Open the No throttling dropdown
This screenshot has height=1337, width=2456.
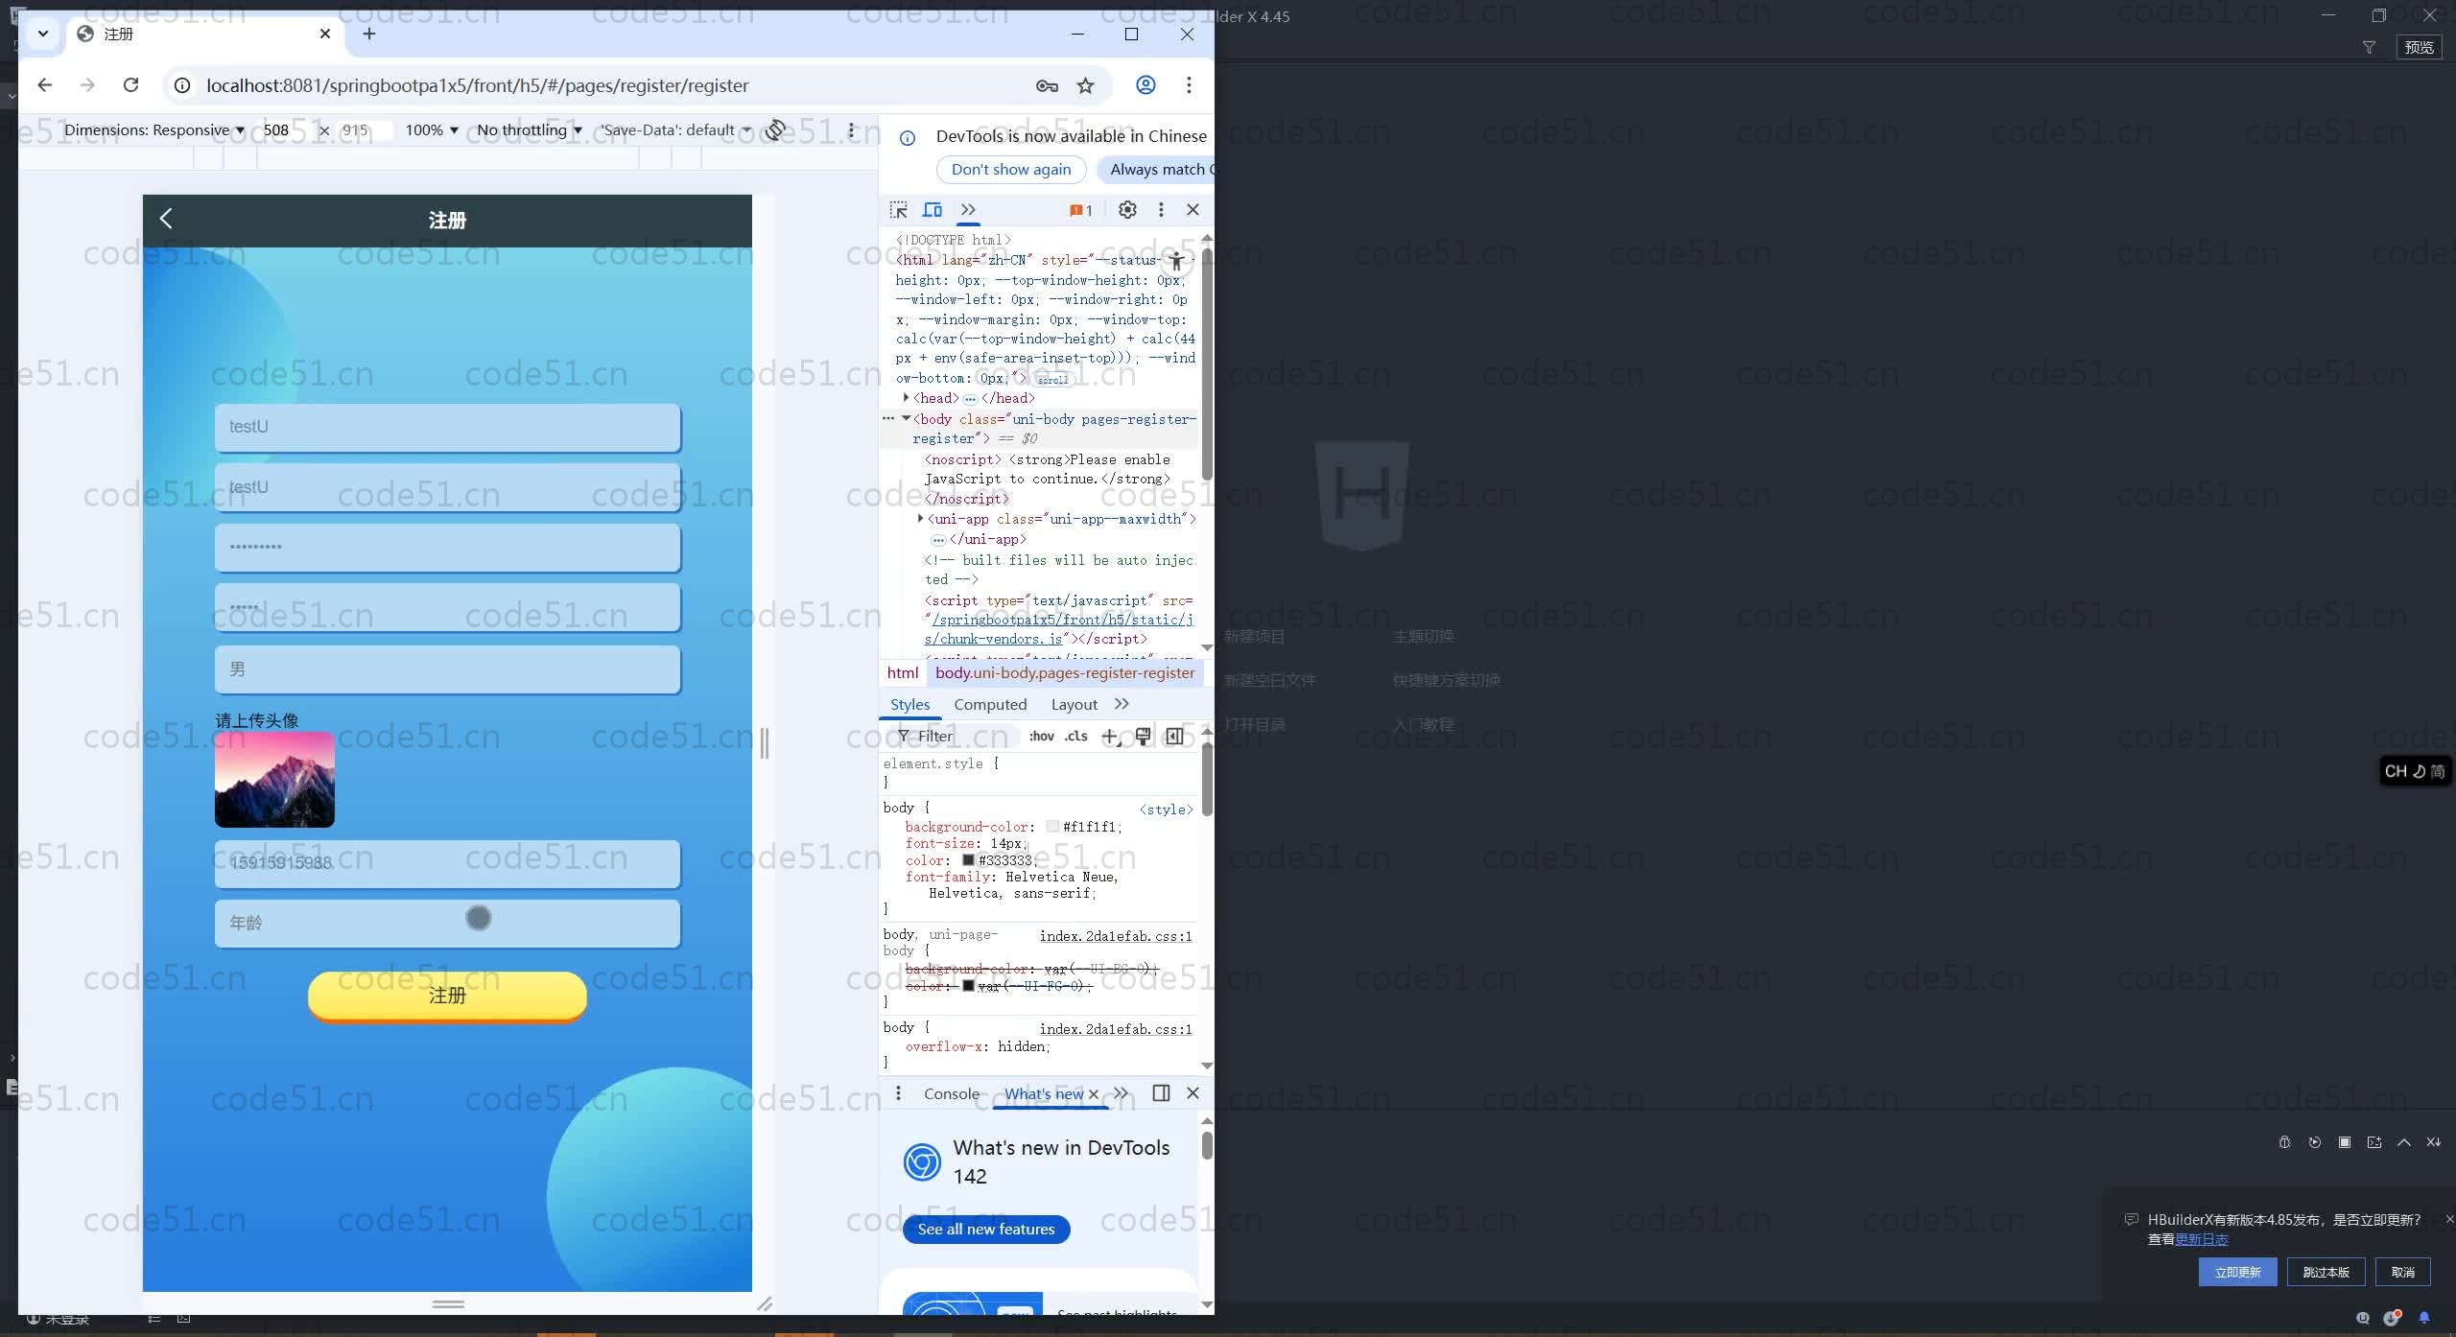(529, 129)
